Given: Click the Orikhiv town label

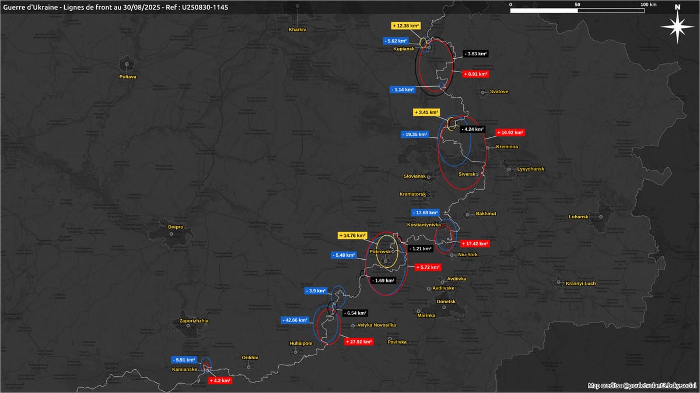Looking at the screenshot, I should pyautogui.click(x=250, y=357).
